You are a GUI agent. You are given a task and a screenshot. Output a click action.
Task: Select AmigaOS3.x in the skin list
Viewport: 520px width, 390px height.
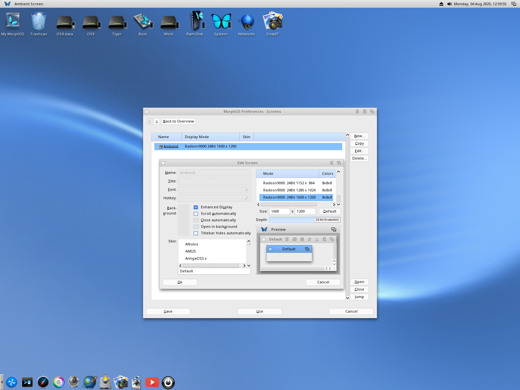click(196, 258)
